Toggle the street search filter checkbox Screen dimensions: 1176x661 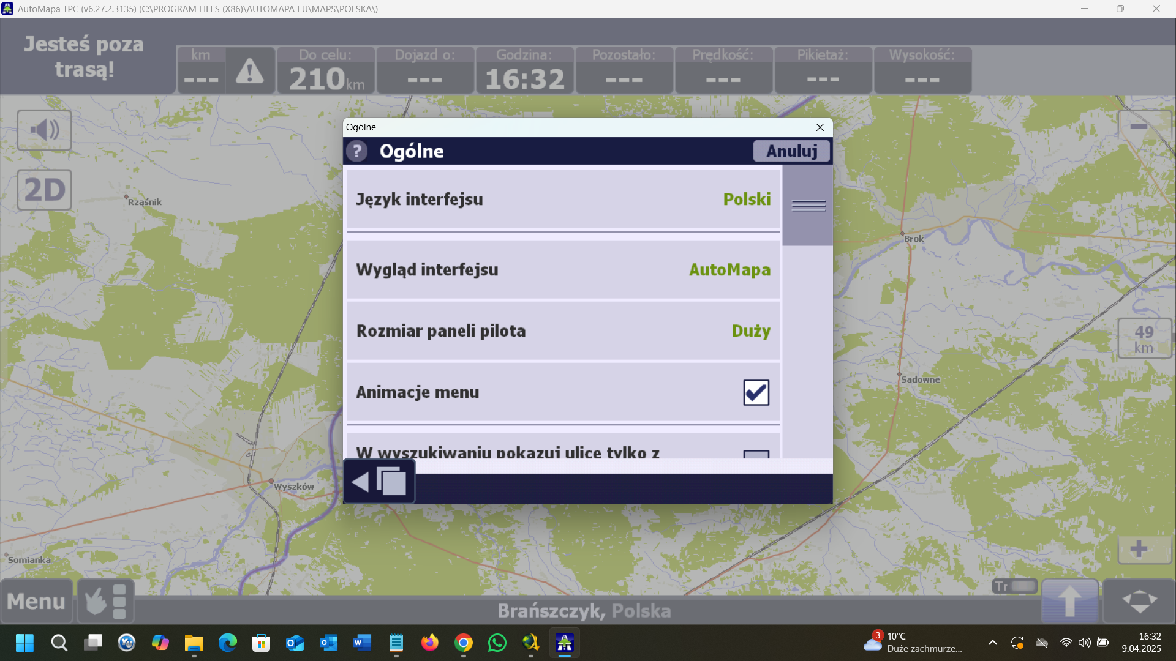point(756,454)
